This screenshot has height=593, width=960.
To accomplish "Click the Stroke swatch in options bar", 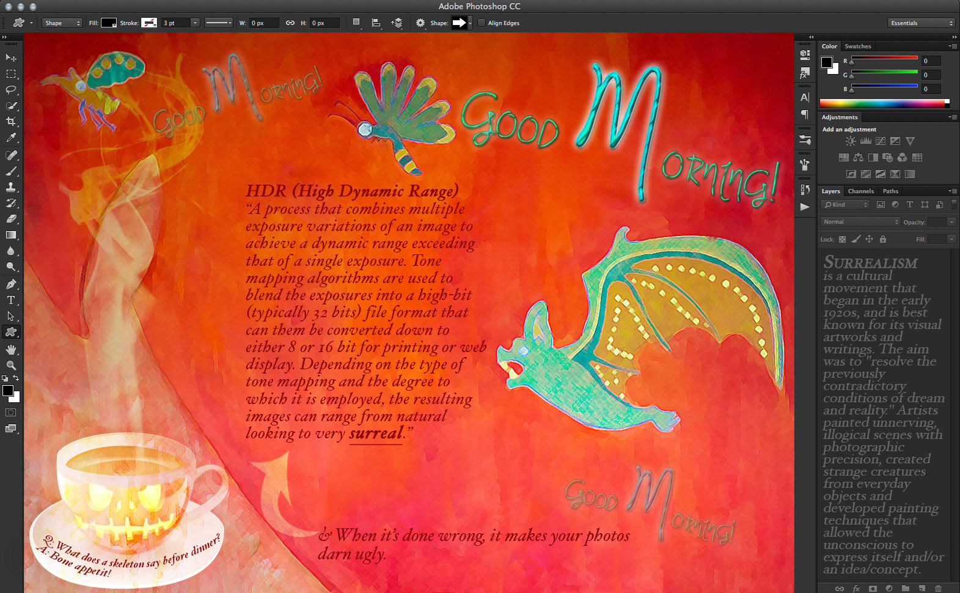I will click(149, 23).
